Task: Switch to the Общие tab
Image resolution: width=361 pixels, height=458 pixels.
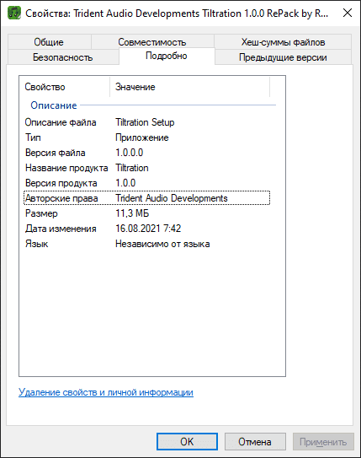Action: coord(49,42)
